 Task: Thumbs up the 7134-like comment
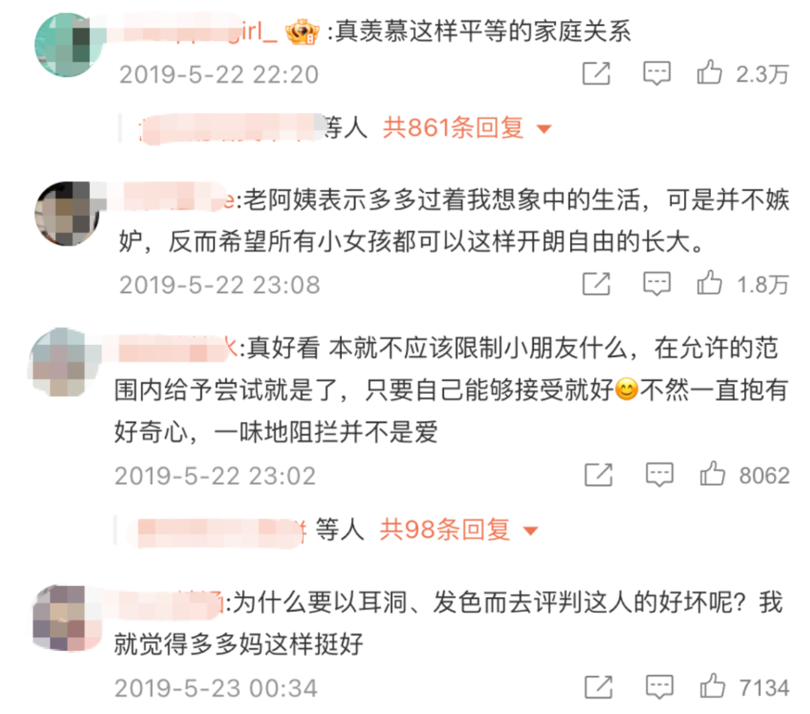(712, 686)
